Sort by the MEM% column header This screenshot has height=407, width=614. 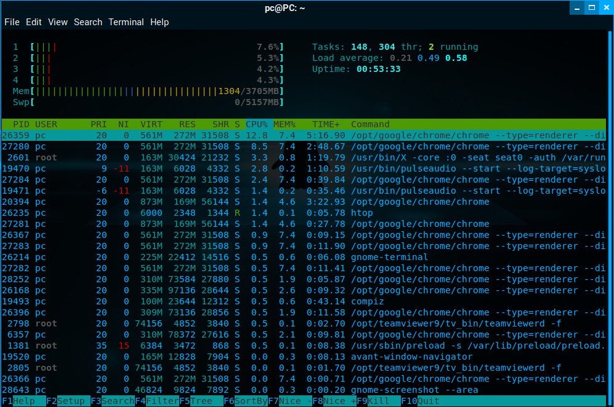click(285, 124)
